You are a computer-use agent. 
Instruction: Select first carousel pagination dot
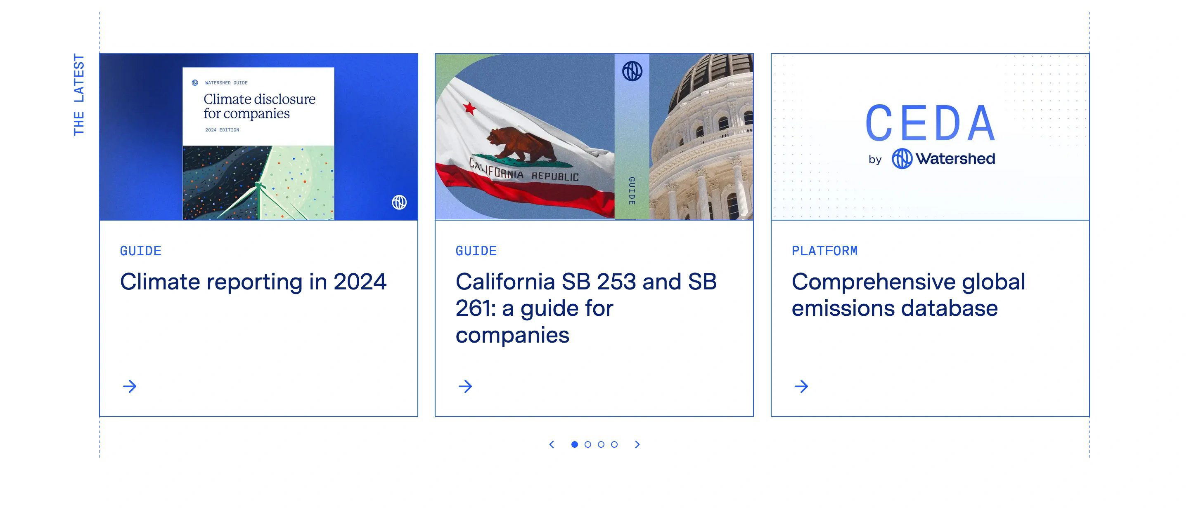[575, 444]
